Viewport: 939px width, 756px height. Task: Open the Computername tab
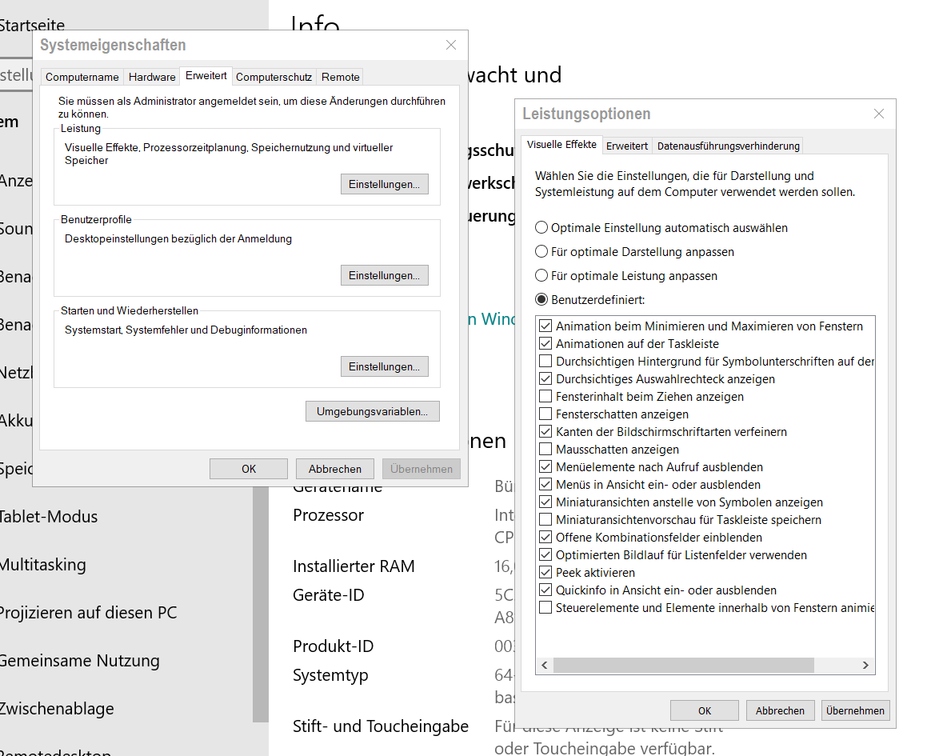coord(82,78)
